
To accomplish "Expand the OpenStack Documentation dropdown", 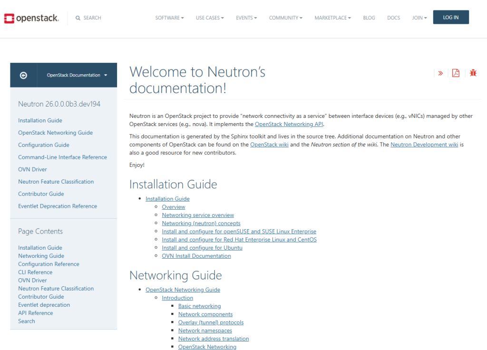I will tap(77, 75).
